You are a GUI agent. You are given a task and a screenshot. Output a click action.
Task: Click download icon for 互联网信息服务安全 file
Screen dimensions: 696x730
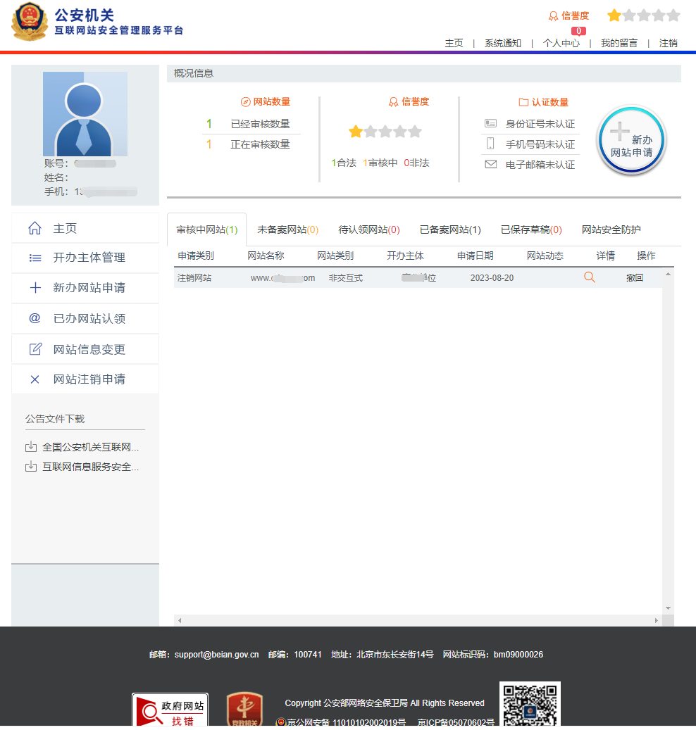click(x=31, y=466)
